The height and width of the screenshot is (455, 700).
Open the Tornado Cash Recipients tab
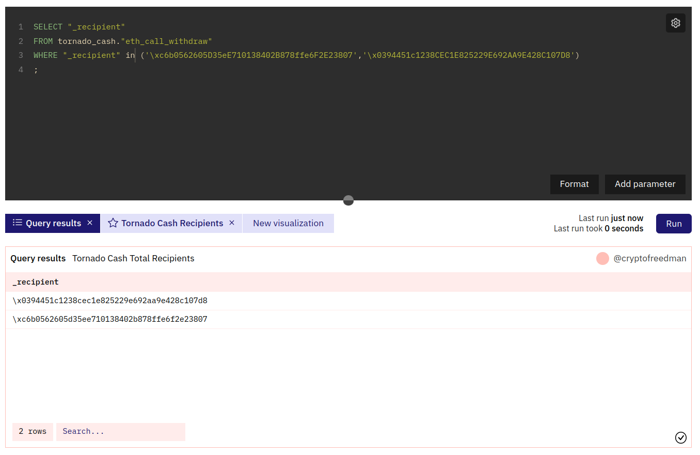pyautogui.click(x=171, y=223)
